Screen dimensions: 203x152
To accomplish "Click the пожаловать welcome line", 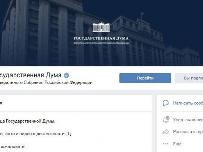I will click(13, 147).
